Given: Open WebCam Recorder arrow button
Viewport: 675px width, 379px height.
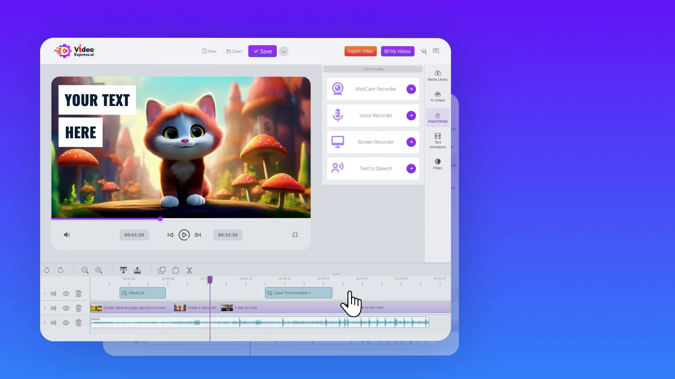Looking at the screenshot, I should click(411, 89).
